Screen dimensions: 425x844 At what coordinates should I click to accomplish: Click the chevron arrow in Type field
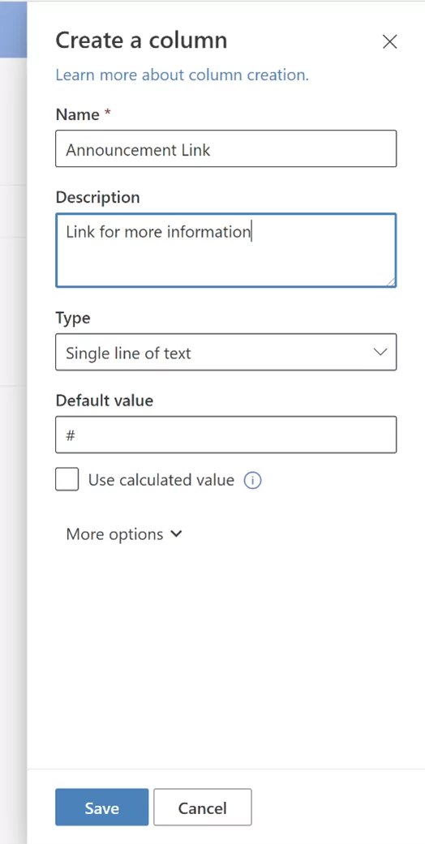(380, 352)
